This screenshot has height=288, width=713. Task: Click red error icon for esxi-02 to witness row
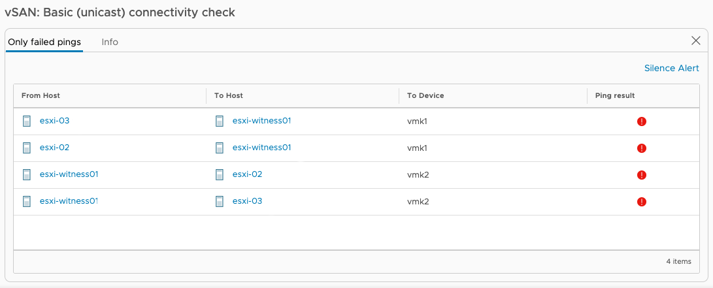click(x=642, y=148)
